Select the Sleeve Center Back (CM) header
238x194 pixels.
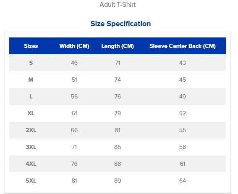pyautogui.click(x=183, y=46)
